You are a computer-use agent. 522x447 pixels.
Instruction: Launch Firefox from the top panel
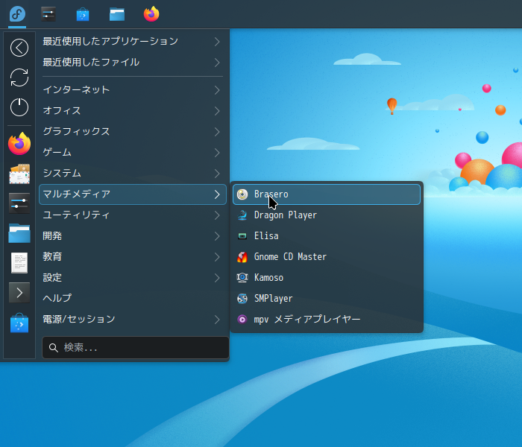(151, 14)
